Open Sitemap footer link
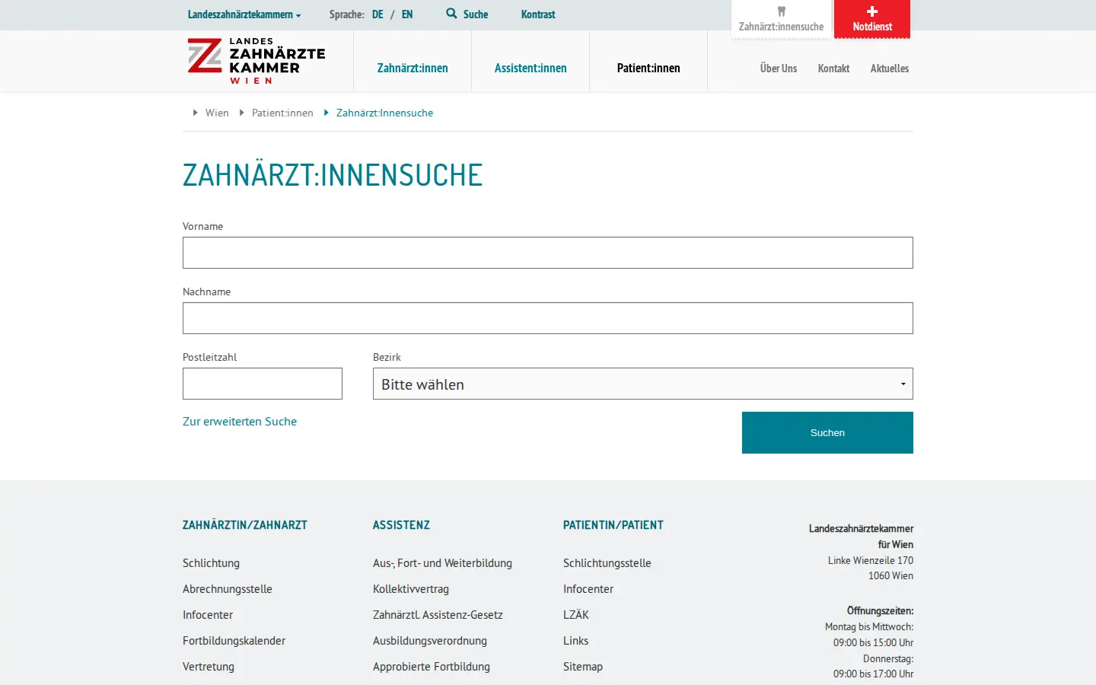Screen dimensions: 1096x685 (583, 667)
